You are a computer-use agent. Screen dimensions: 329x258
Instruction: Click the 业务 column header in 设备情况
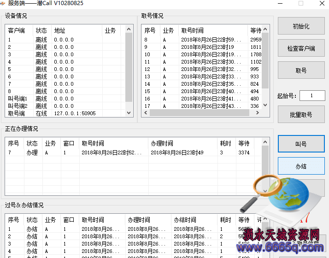(x=111, y=30)
